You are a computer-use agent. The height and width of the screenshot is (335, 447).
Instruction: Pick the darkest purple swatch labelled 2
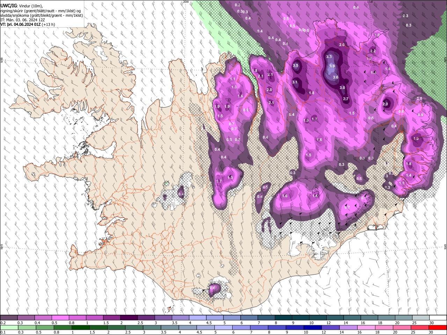point(129,318)
